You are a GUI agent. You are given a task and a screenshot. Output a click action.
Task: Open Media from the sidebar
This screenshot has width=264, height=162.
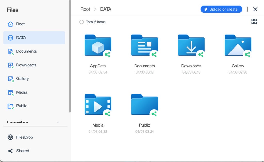(22, 92)
